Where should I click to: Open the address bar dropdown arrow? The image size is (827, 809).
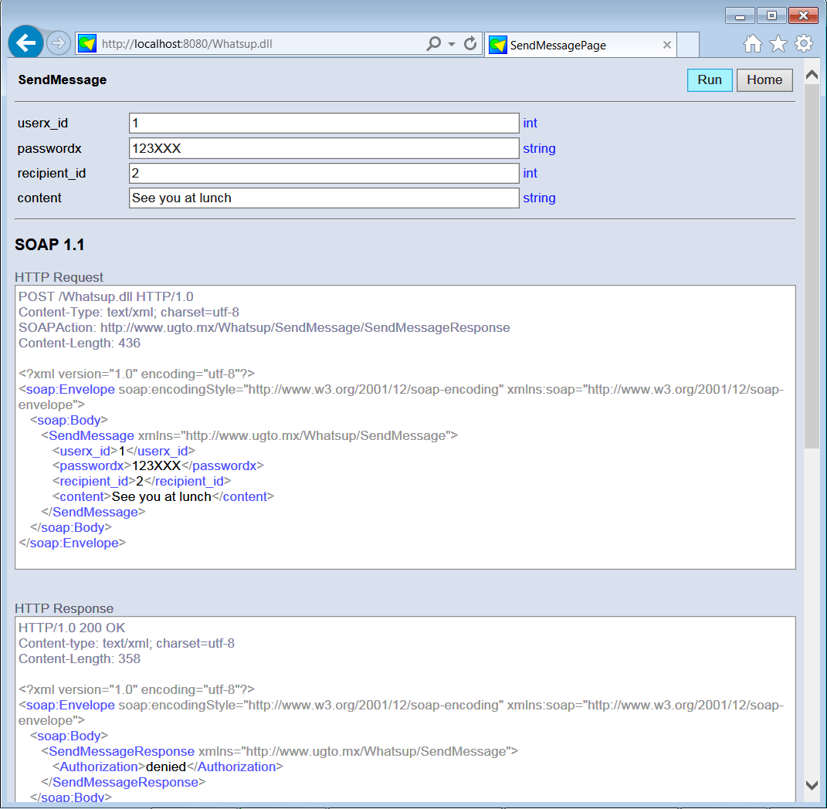tap(452, 44)
